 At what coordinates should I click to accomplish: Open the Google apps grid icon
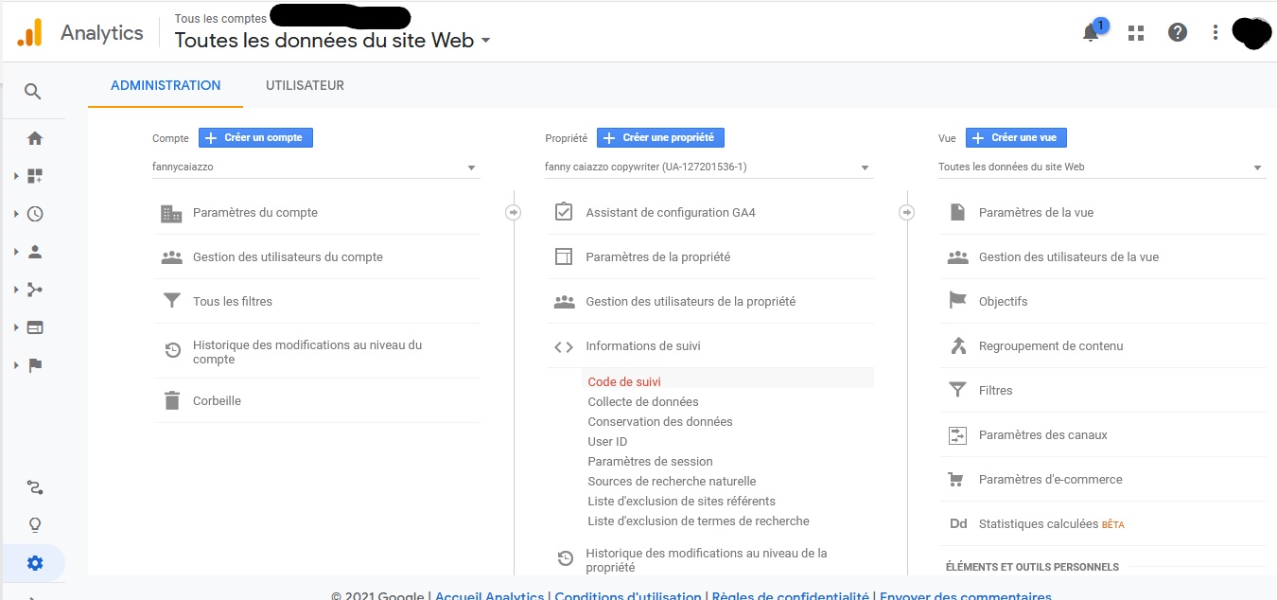pos(1136,33)
